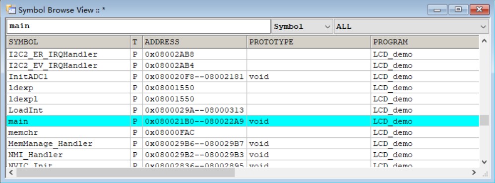Click the horizontal scrollbar left arrow
The width and height of the screenshot is (495, 183).
[11, 173]
